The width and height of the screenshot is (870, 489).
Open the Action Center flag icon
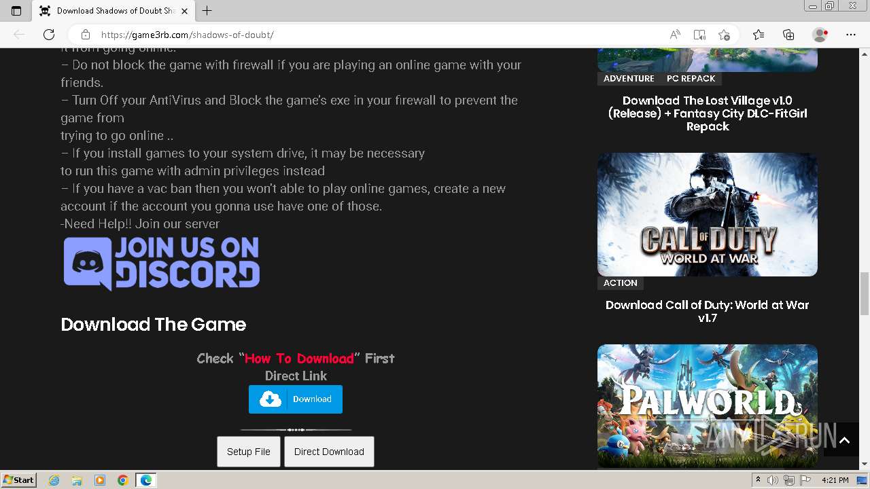pos(806,480)
